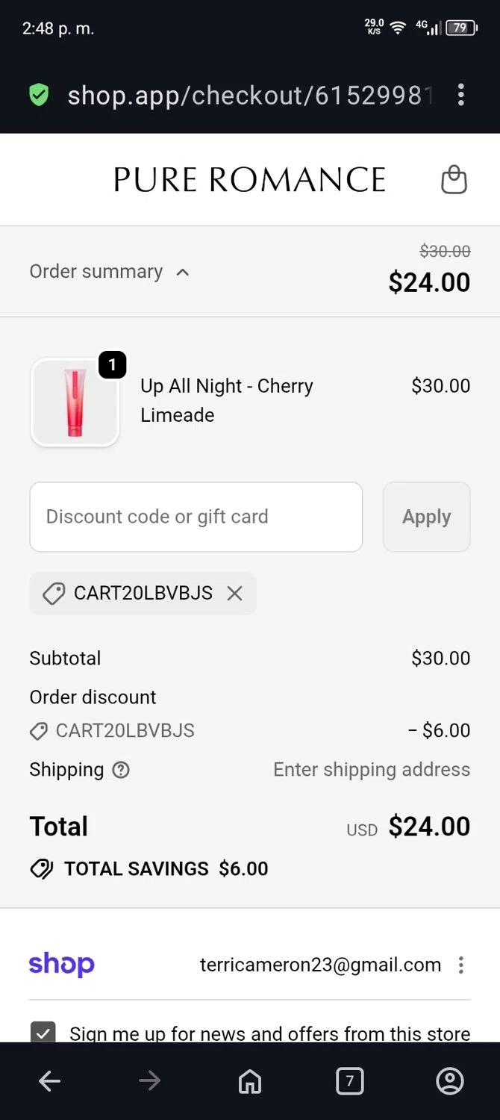This screenshot has width=500, height=1120.
Task: Tap the shop.app checkout URL address bar
Action: point(250,95)
